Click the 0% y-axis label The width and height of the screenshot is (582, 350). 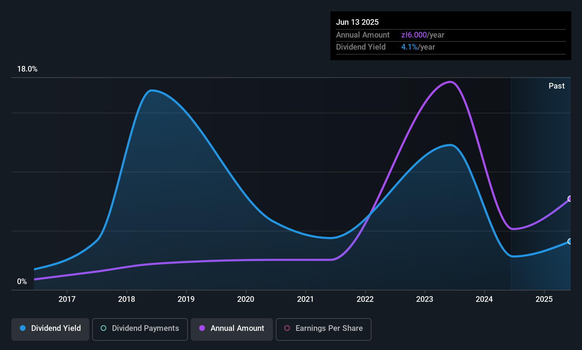click(22, 282)
